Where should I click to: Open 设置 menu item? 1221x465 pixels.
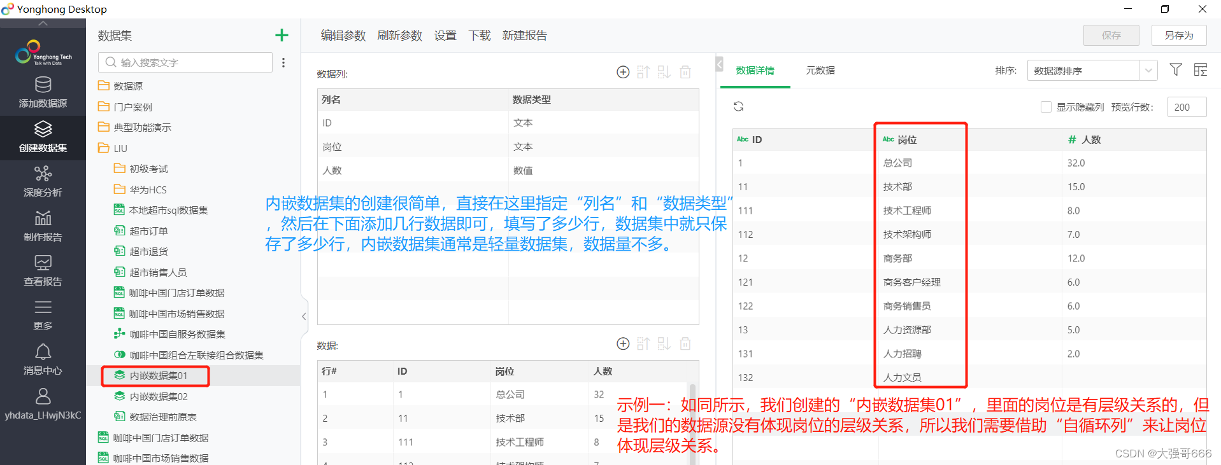(x=445, y=36)
